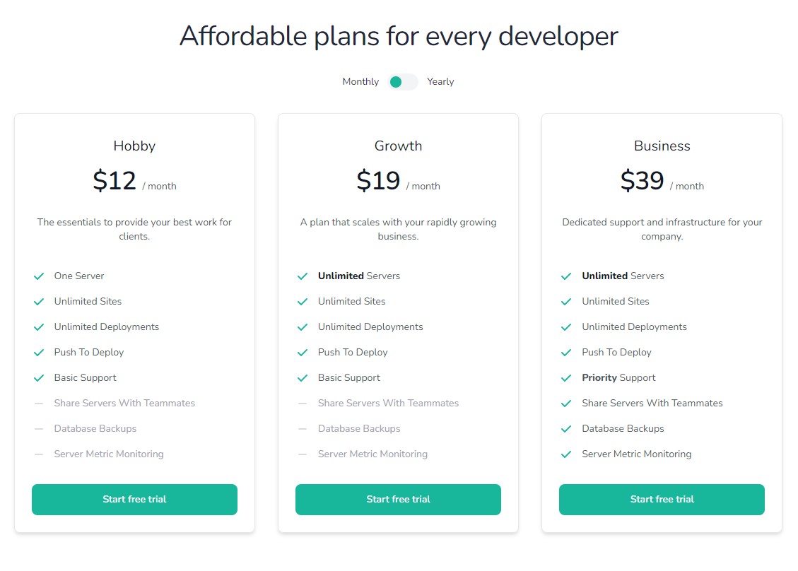Viewport: 798px width, 571px height.
Task: Click the checkmark next to Unlimited Sites in Hobby
Action: tap(40, 301)
